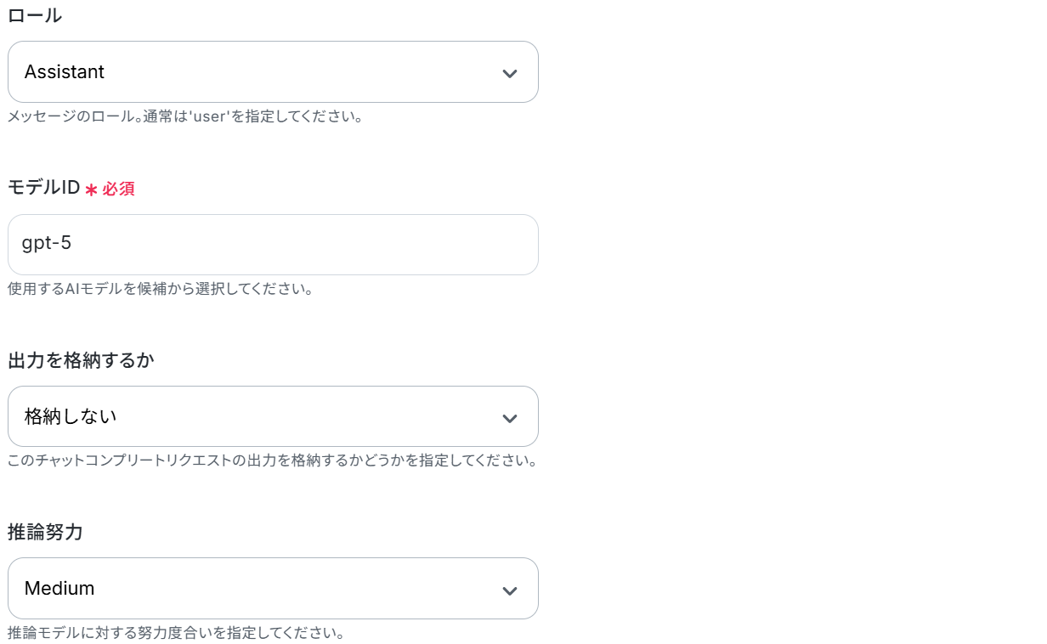Click the chevron arrow in the 推論努力 dropdown
Screen dimensions: 1047x644
pyautogui.click(x=509, y=590)
